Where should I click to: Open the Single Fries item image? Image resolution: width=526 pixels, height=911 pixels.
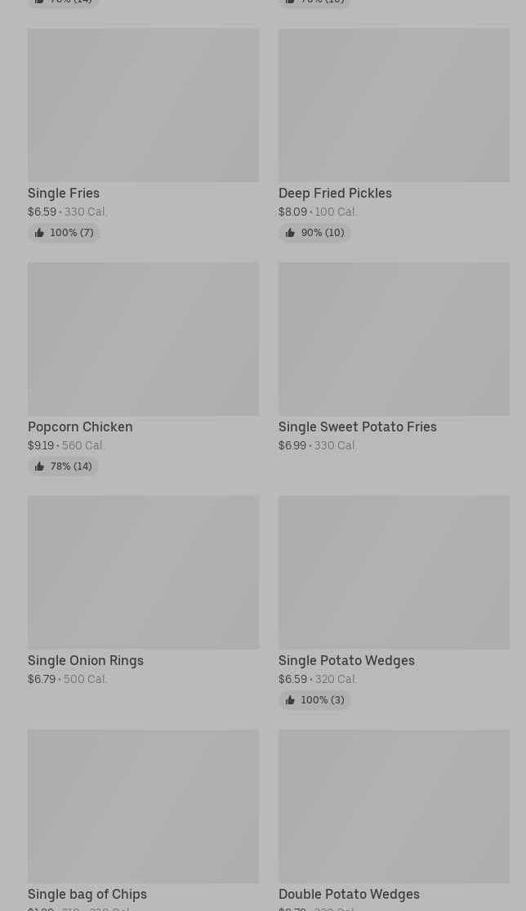(x=143, y=105)
